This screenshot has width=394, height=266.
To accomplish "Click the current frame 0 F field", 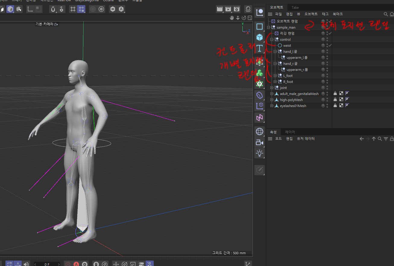I will tap(47, 264).
